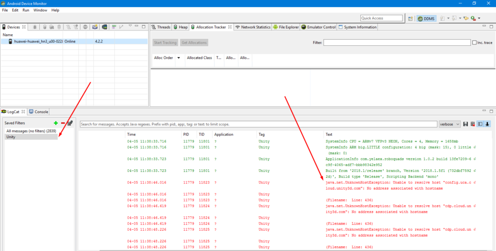The height and width of the screenshot is (251, 496).
Task: Maximize the Allocation Tracker panel
Action: click(x=491, y=27)
